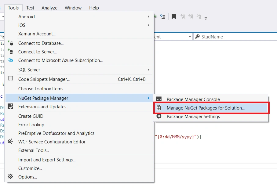Viewport: 277px width, 191px height.
Task: Open the StudName member dropdown
Action: [235, 37]
